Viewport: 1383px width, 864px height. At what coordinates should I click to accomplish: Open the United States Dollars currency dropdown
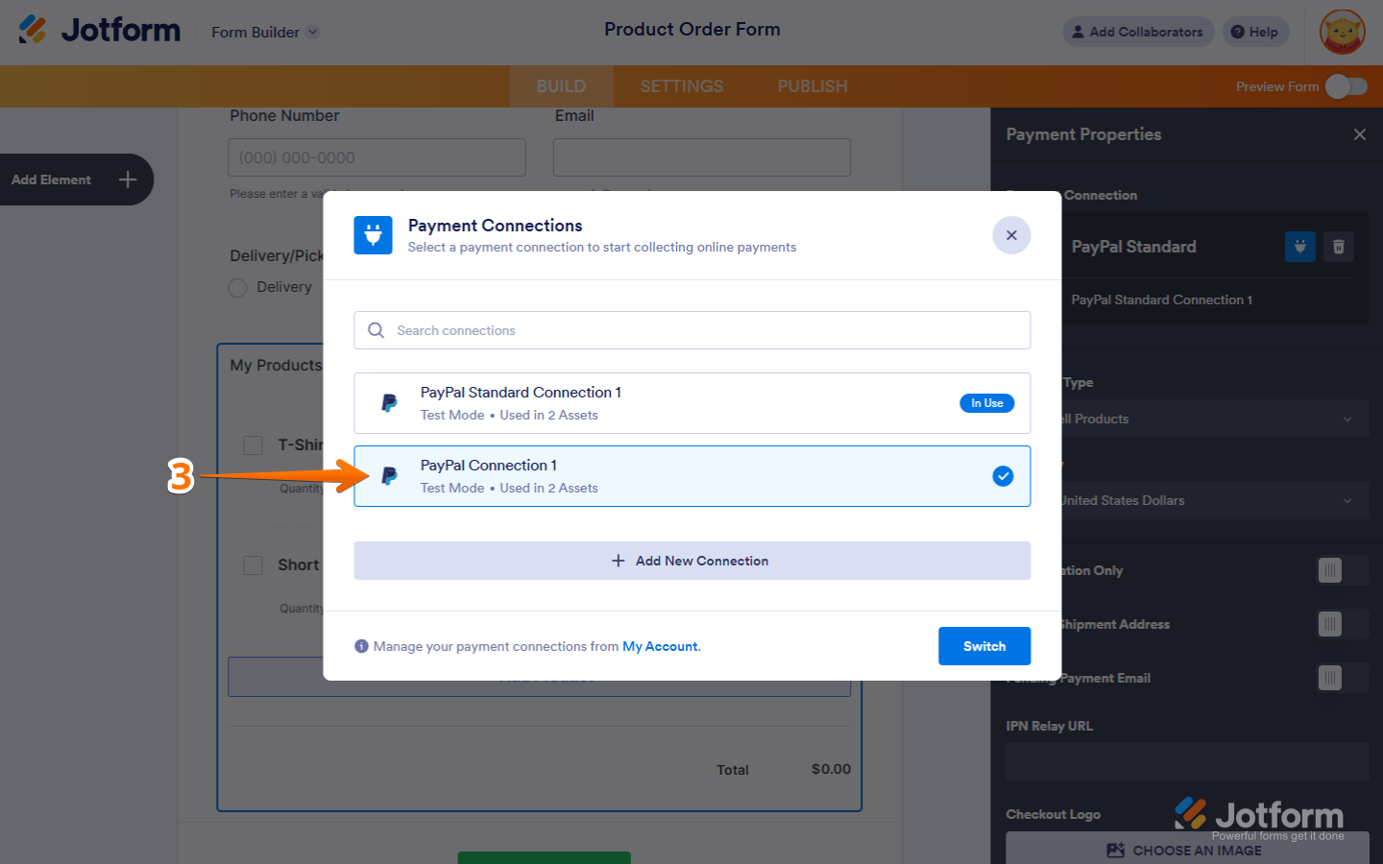click(1213, 500)
